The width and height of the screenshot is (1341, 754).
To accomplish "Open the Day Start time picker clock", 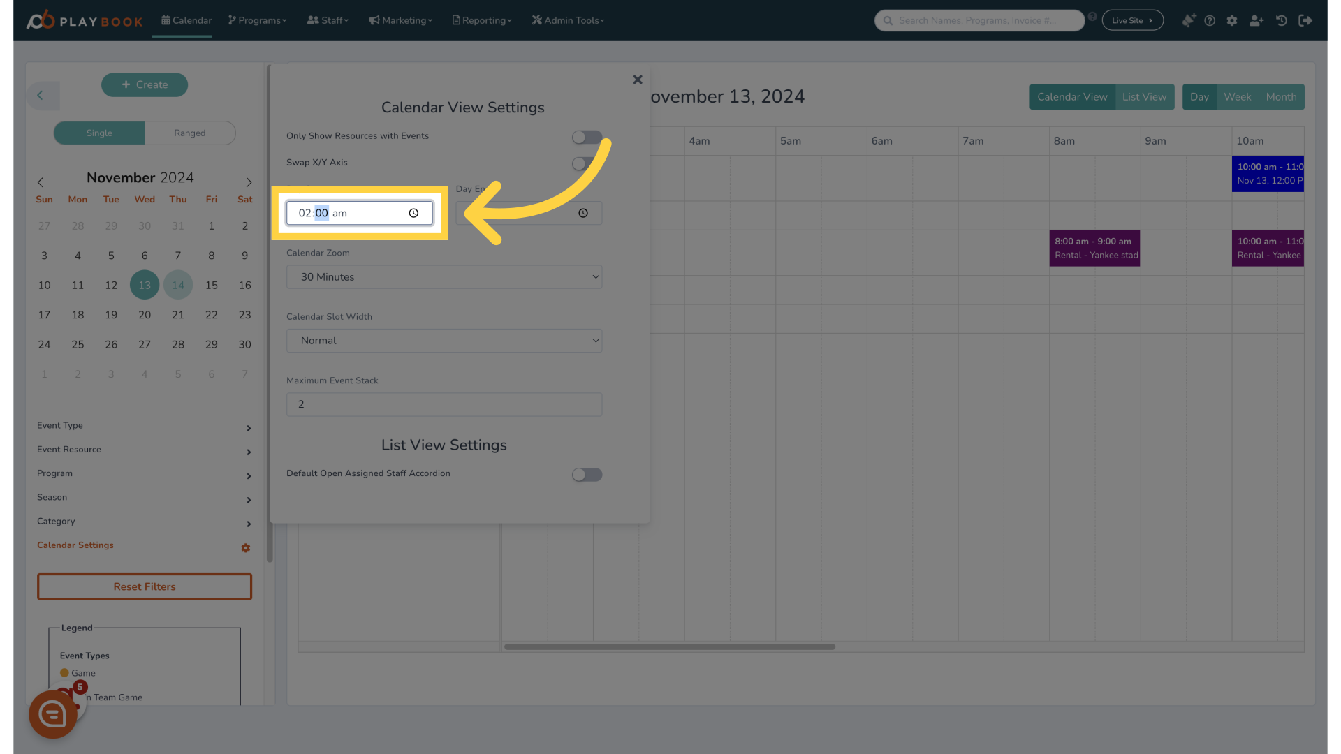I will click(413, 213).
